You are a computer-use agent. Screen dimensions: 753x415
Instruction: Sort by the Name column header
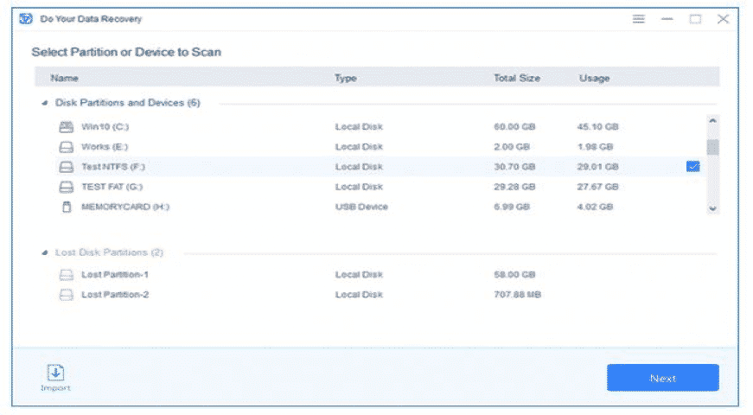pyautogui.click(x=65, y=78)
